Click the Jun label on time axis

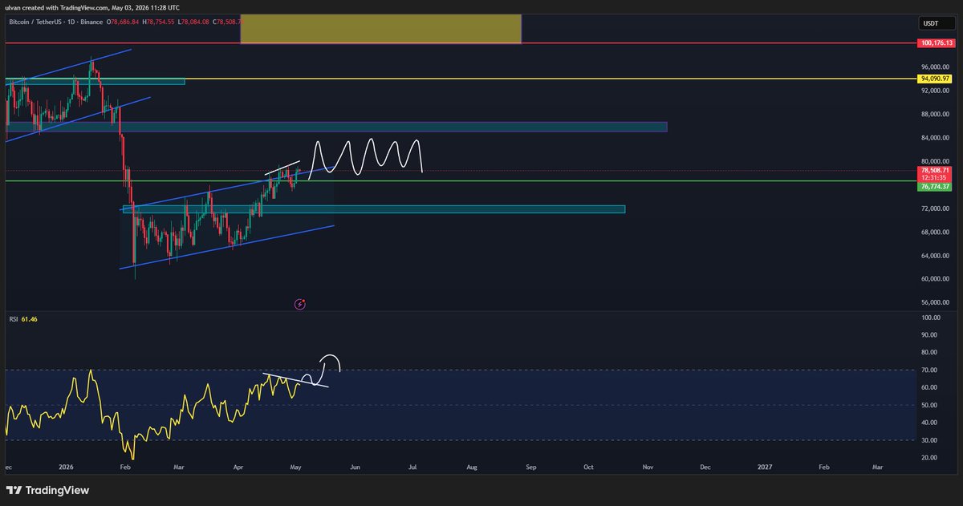[354, 466]
